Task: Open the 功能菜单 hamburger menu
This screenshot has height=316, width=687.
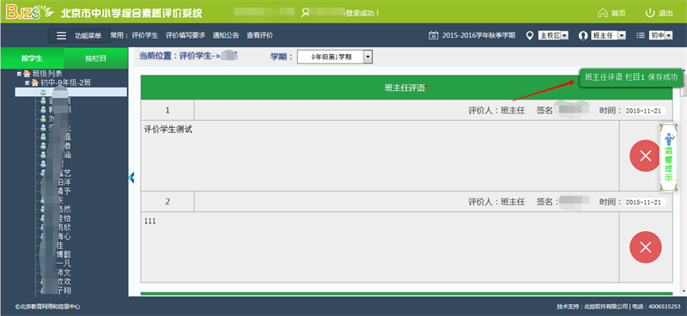Action: [62, 35]
